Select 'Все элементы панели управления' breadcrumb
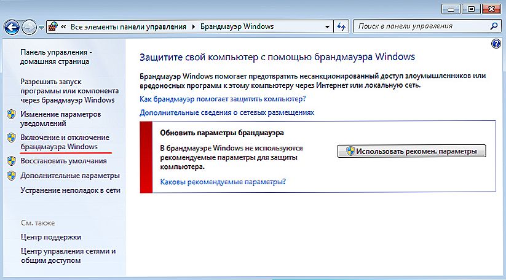This screenshot has height=280, width=506. pos(128,27)
